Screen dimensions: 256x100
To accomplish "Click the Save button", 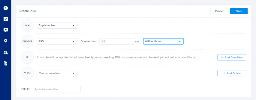I will 239,11.
